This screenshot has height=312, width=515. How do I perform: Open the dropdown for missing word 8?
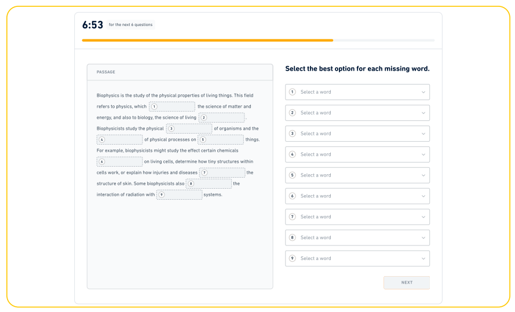point(357,238)
